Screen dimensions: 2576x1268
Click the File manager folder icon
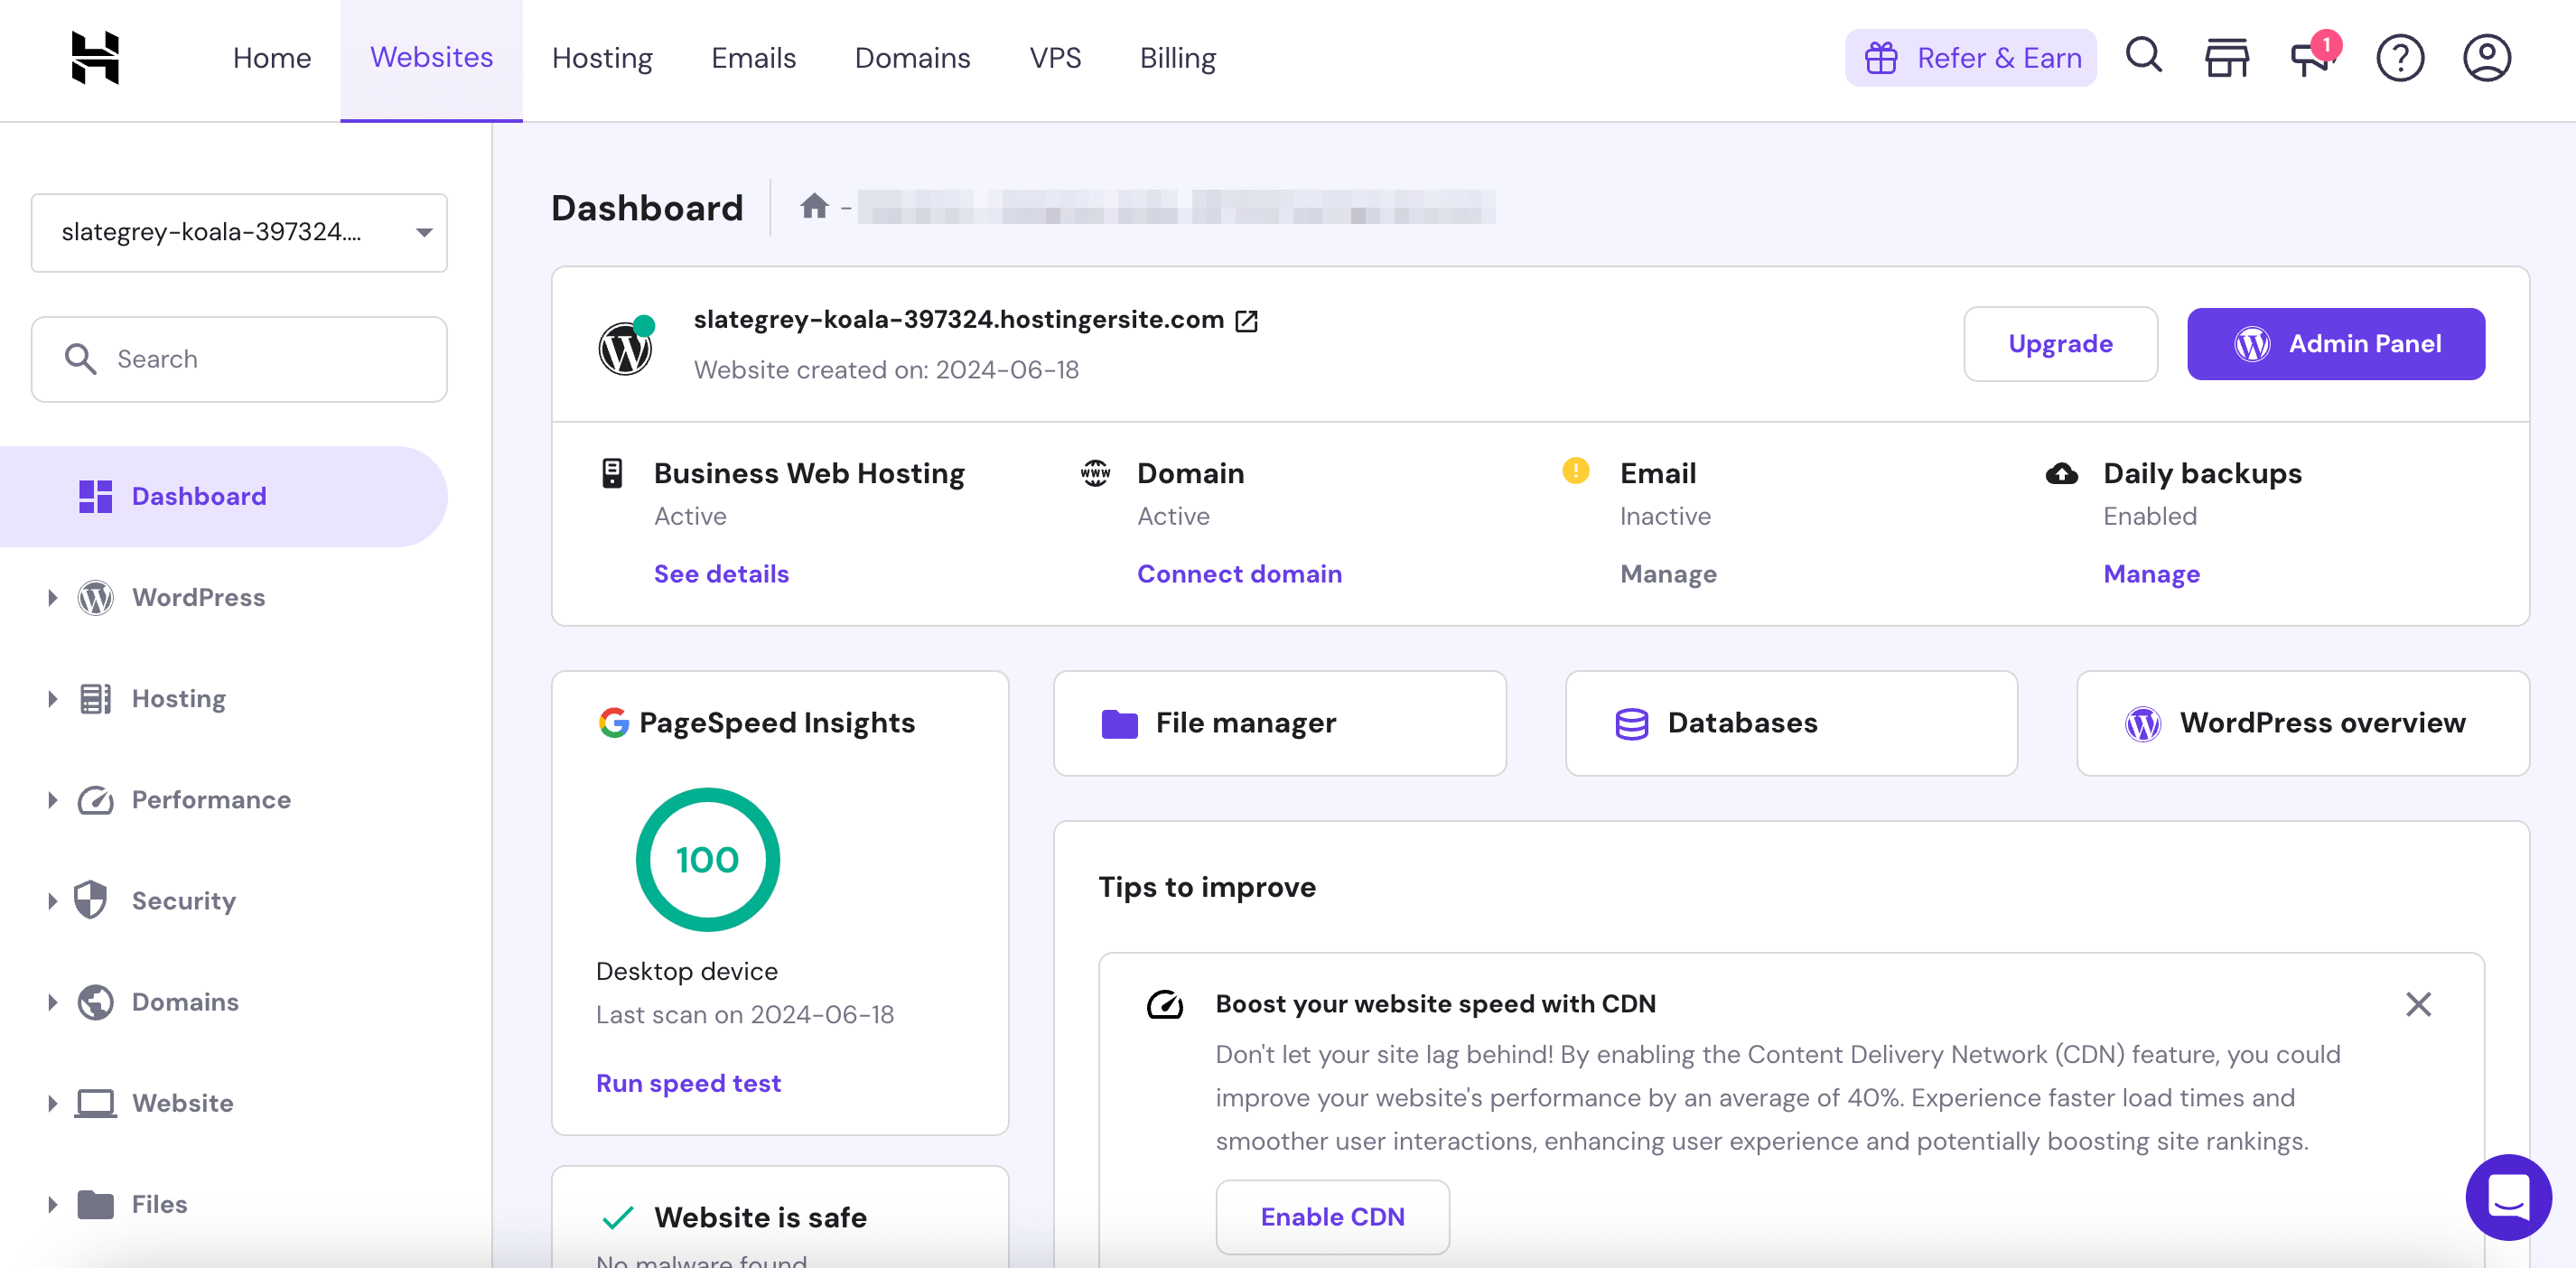[x=1119, y=723]
